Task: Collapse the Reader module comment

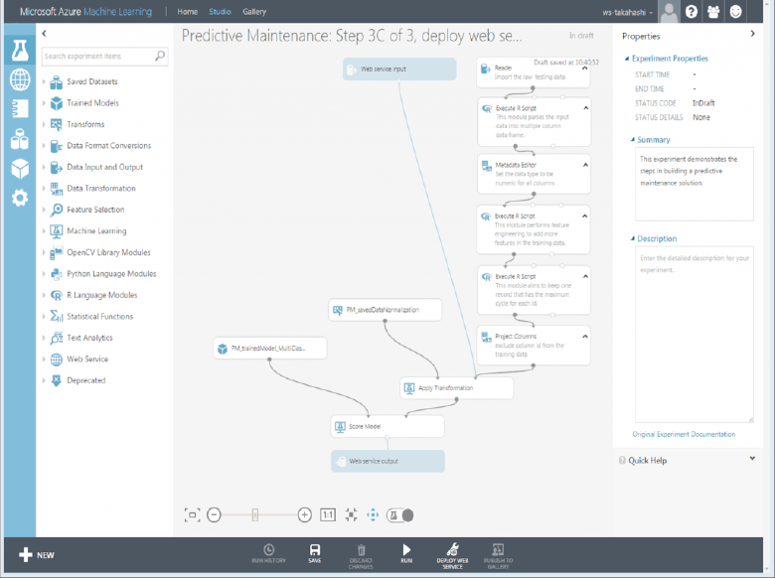Action: click(x=584, y=69)
